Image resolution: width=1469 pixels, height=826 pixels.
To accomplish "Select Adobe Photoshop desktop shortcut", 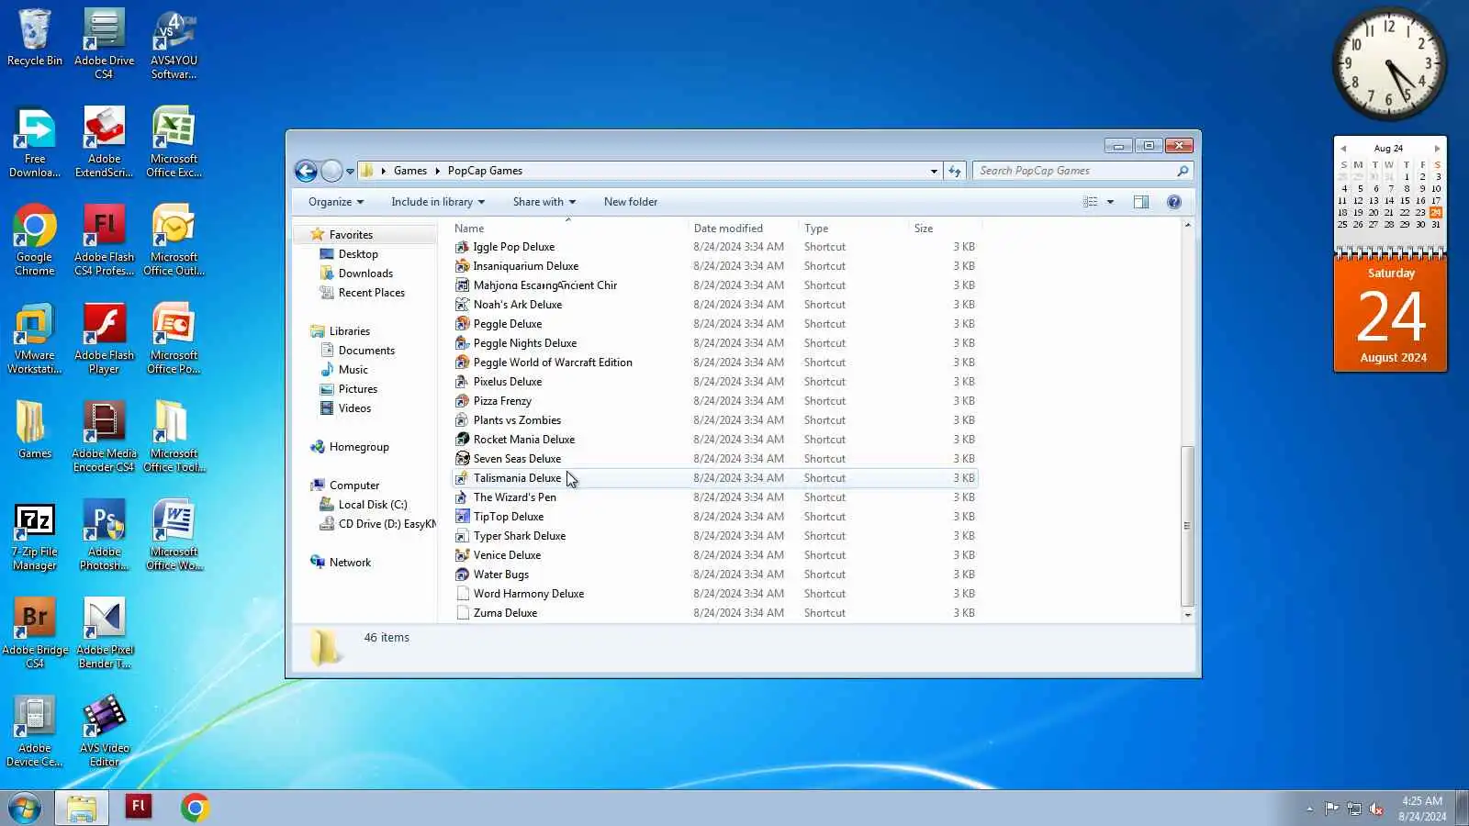I will (104, 536).
